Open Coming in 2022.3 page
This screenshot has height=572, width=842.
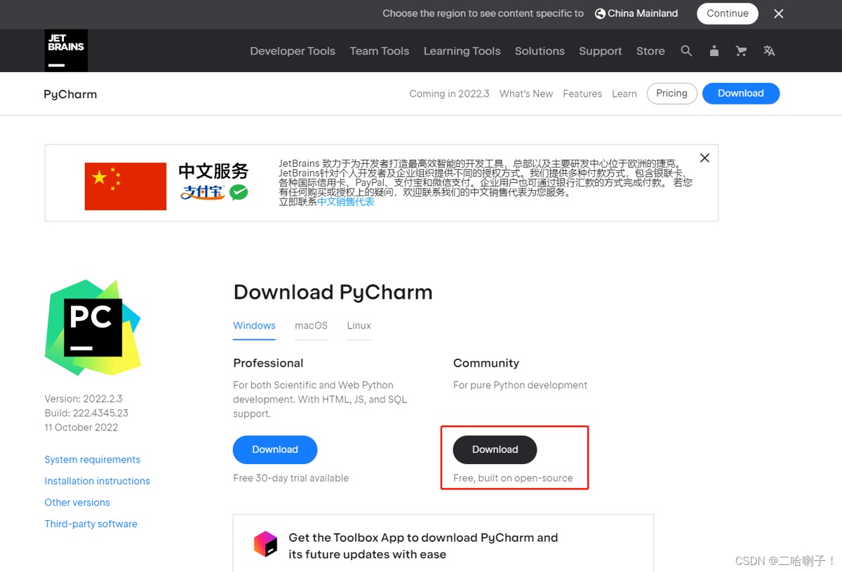pyautogui.click(x=449, y=94)
